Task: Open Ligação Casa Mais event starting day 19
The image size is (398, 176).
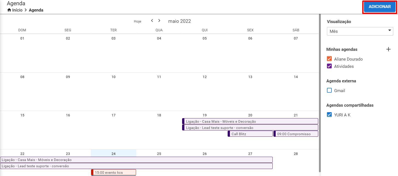Action: 250,121
